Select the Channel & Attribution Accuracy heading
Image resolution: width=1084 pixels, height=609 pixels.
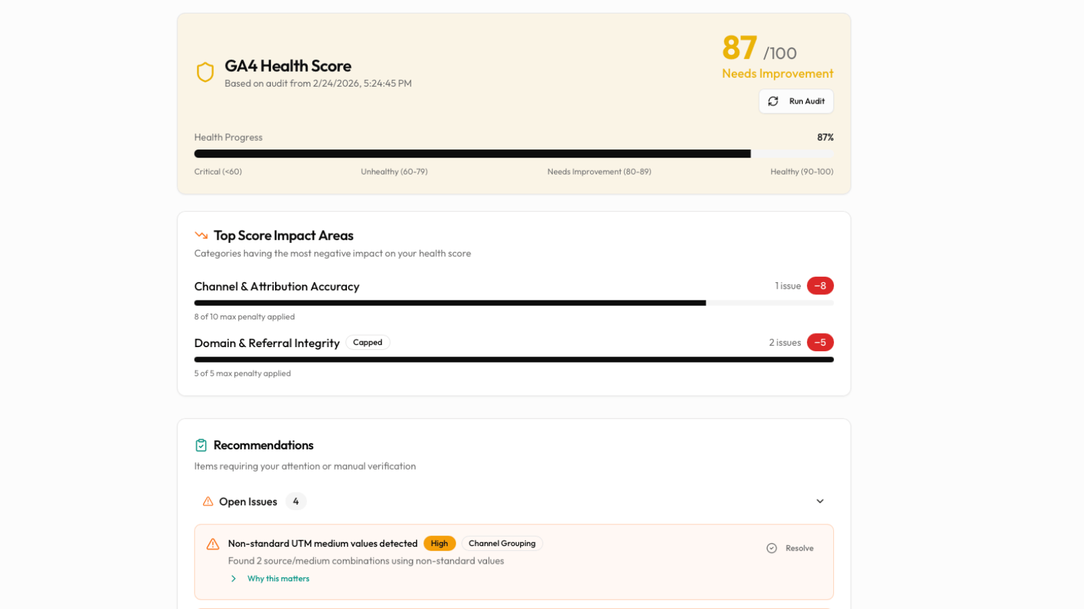(x=276, y=286)
